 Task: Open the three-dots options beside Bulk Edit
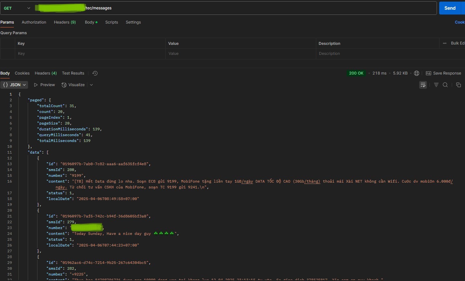(x=445, y=43)
